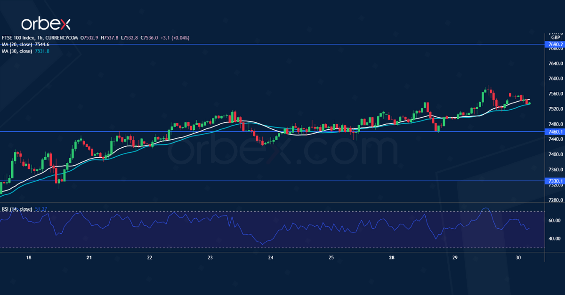Click the 7690.2 price level label
Viewport: 565px width, 295px height.
[x=555, y=44]
